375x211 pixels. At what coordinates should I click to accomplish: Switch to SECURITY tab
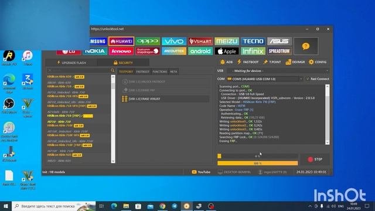click(123, 63)
